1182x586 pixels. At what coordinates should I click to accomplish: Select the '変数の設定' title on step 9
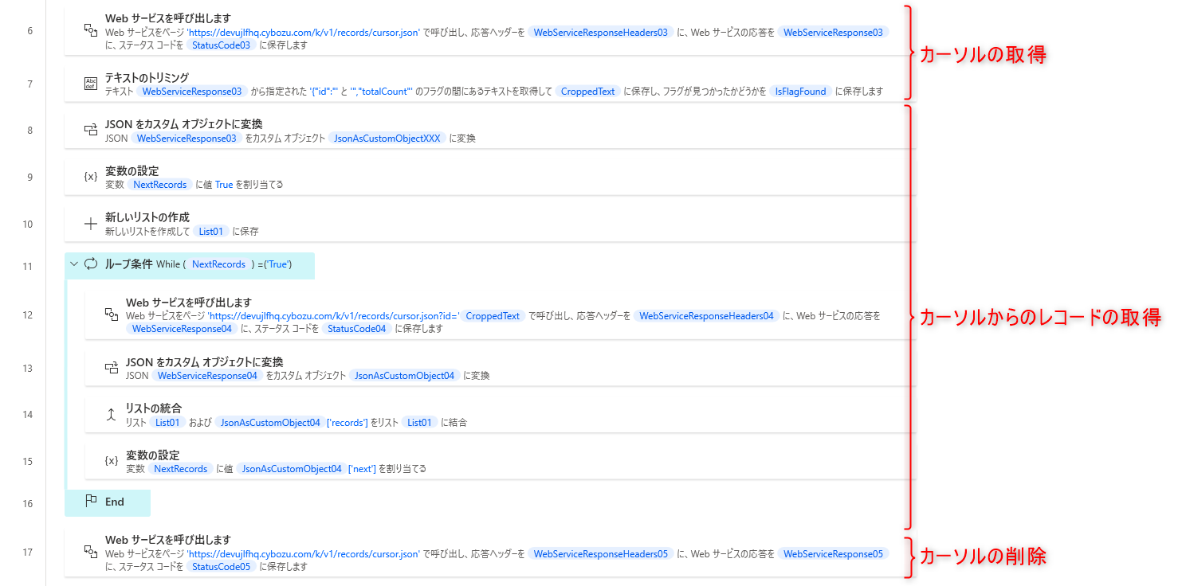pos(132,171)
